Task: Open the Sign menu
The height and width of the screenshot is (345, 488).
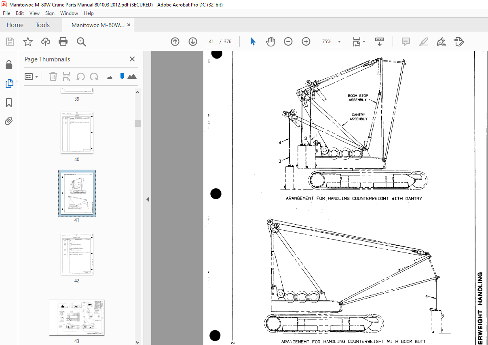Action: point(50,13)
